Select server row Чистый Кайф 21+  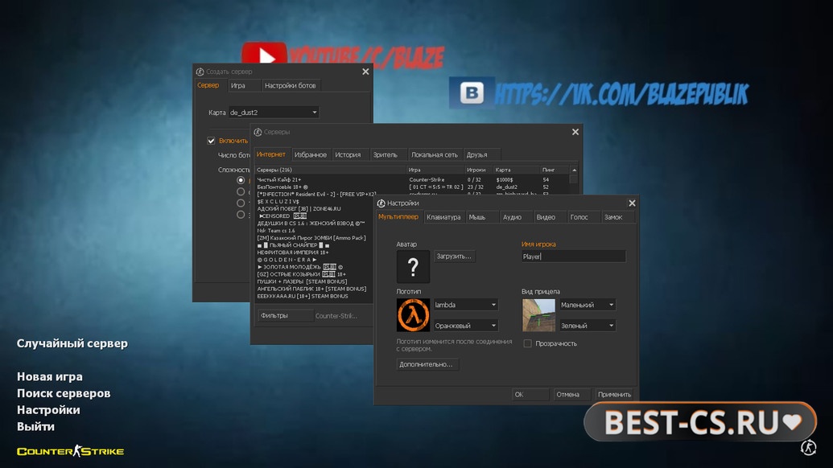pos(412,180)
